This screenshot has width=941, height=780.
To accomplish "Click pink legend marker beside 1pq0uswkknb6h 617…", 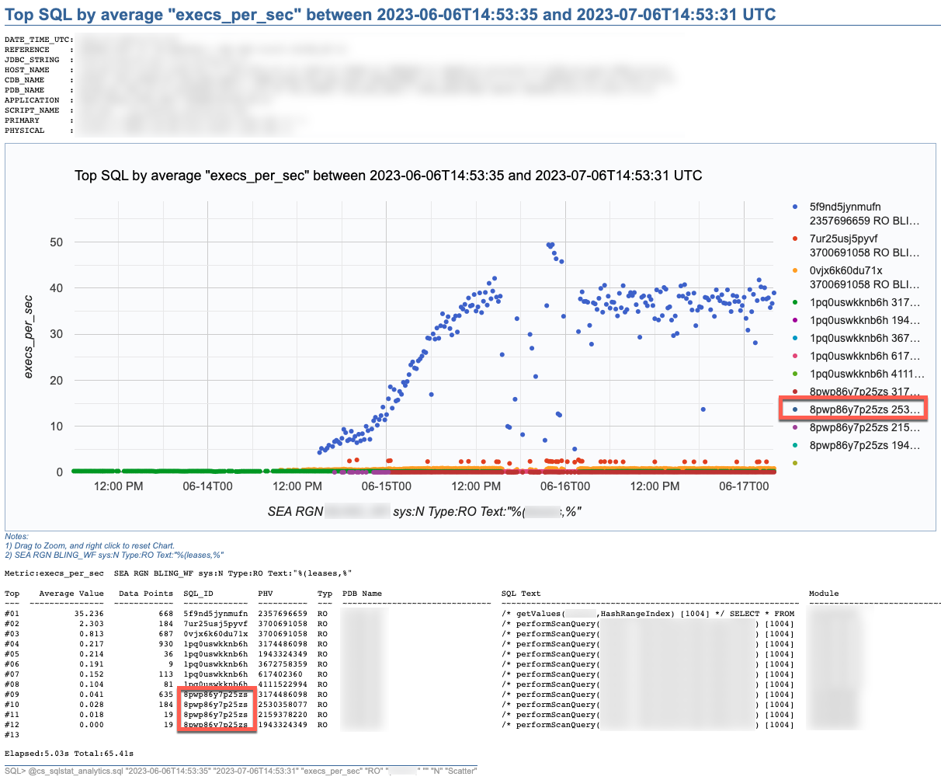I will click(x=795, y=356).
